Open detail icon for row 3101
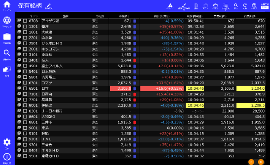Viewport: 270px width, 165px height. coord(19,54)
